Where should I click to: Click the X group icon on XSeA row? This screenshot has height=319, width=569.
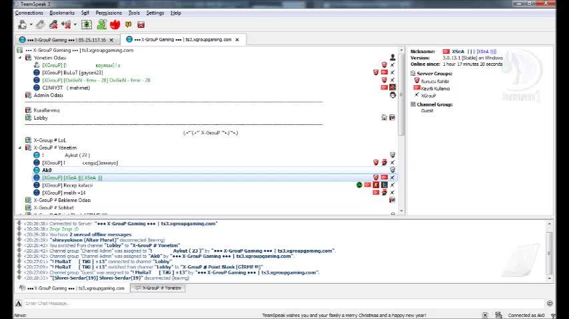tap(392, 177)
